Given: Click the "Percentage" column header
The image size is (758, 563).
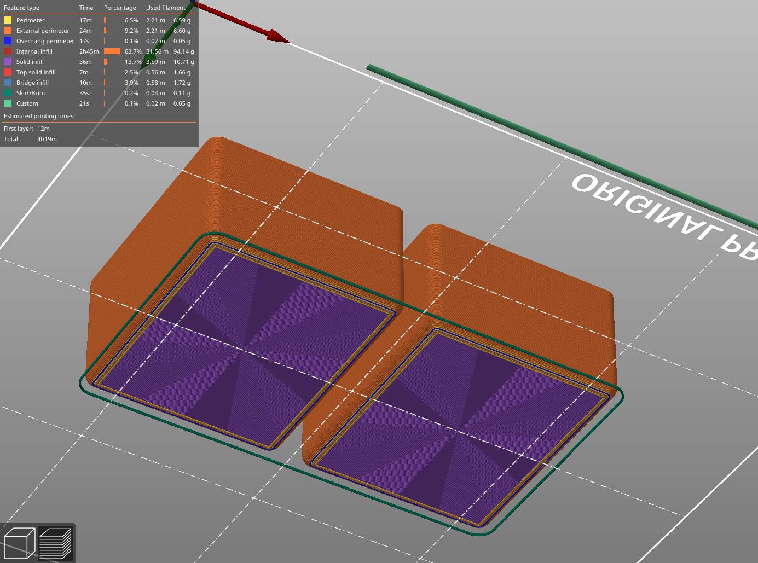Looking at the screenshot, I should pyautogui.click(x=120, y=8).
